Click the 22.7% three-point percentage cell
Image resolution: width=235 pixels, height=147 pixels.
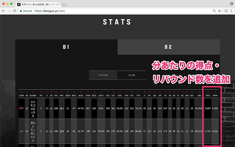click(81, 131)
